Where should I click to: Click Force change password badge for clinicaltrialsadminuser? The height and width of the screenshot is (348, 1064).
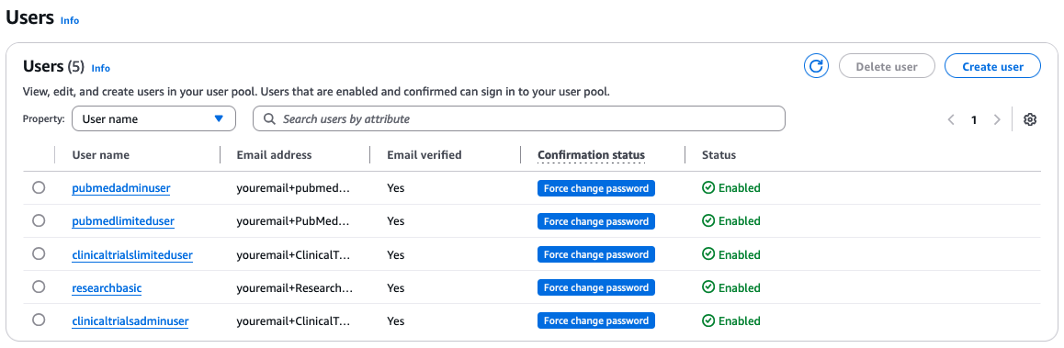pyautogui.click(x=595, y=320)
